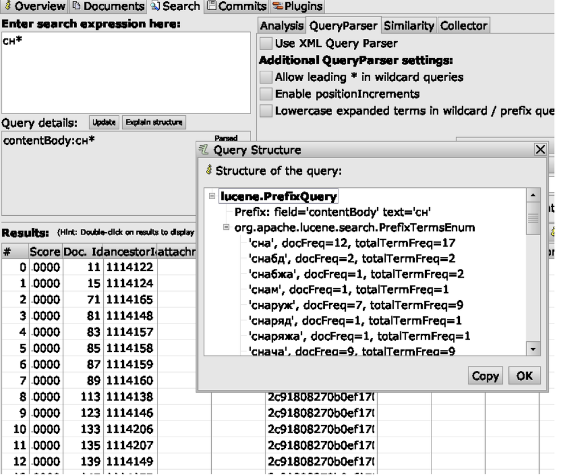Click the Query Structure dialog title icon
This screenshot has height=476, width=570.
pyautogui.click(x=204, y=149)
